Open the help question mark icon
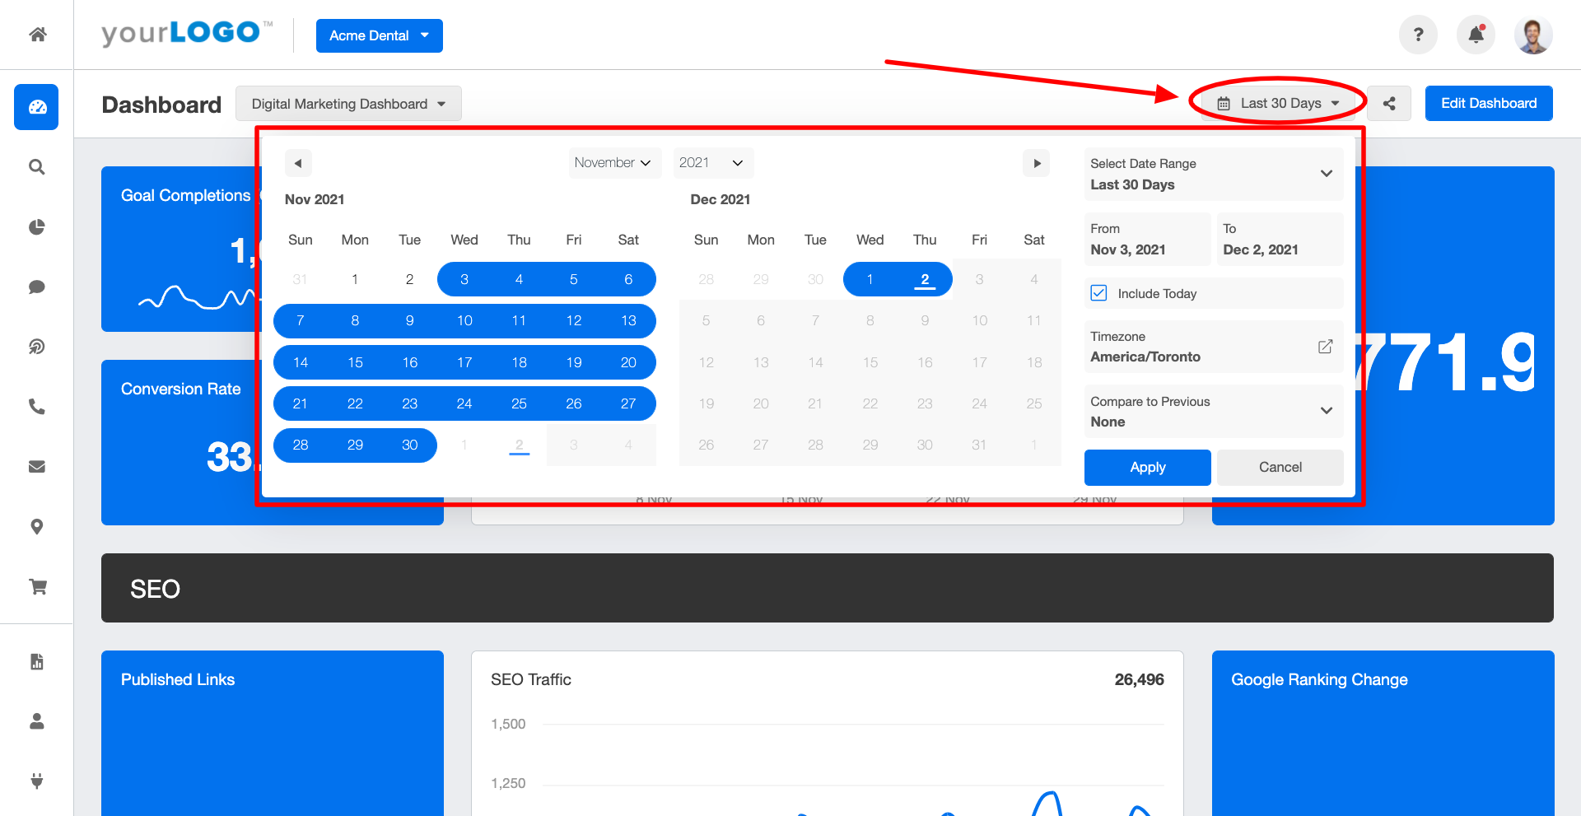Image resolution: width=1581 pixels, height=816 pixels. coord(1418,35)
